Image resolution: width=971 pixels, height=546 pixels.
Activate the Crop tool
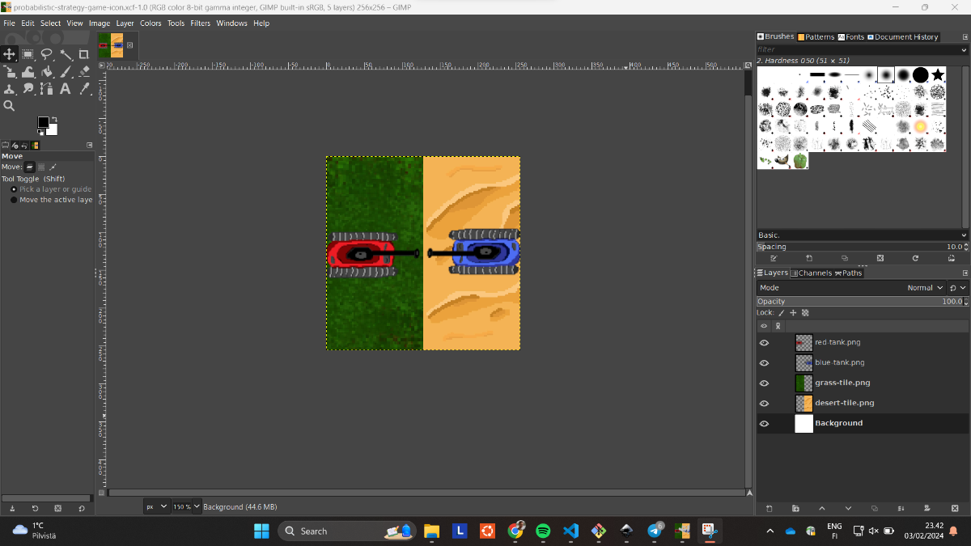(84, 54)
